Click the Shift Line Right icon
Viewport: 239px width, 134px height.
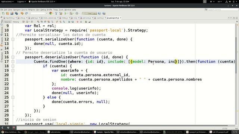[x=72, y=22]
